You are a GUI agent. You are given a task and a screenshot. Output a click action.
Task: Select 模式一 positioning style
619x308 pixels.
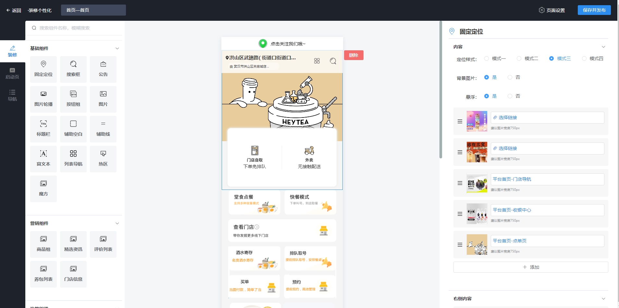[495, 58]
